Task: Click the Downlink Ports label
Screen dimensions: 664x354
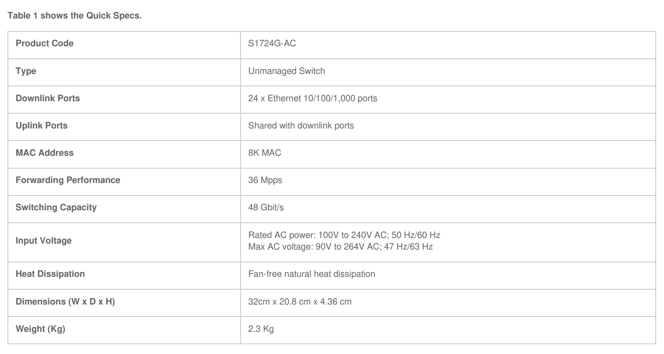Action: coord(48,98)
